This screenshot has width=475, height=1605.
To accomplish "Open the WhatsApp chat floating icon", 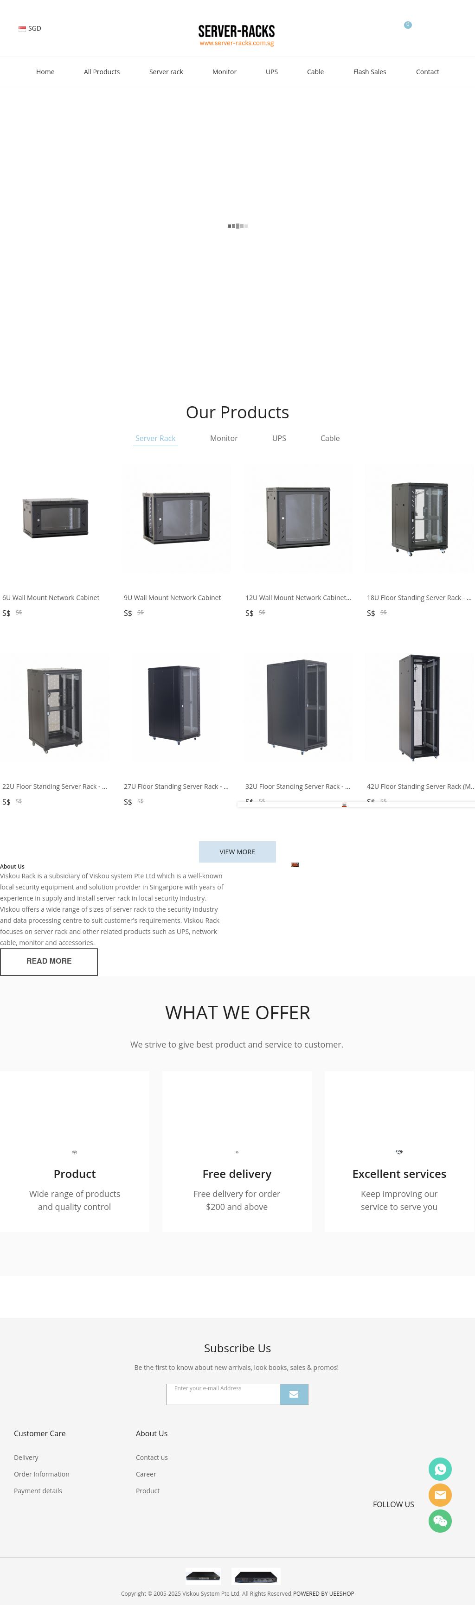I will 440,1469.
